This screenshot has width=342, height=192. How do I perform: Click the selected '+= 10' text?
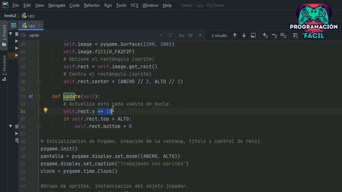[x=105, y=111]
